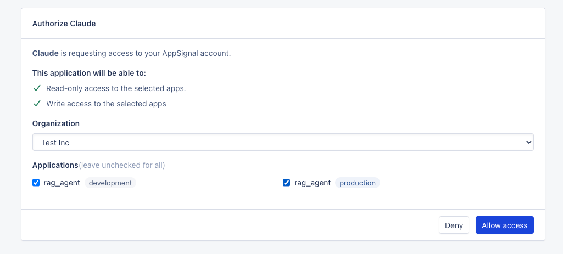This screenshot has height=254, width=563.
Task: Click 'This application will be able to:' heading
Action: (89, 73)
